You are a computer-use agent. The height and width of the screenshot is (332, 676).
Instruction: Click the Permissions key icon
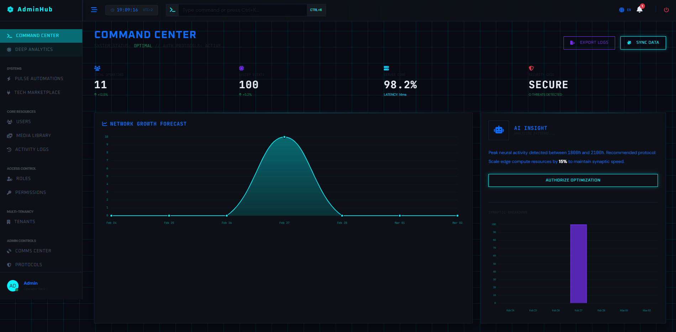tap(9, 193)
